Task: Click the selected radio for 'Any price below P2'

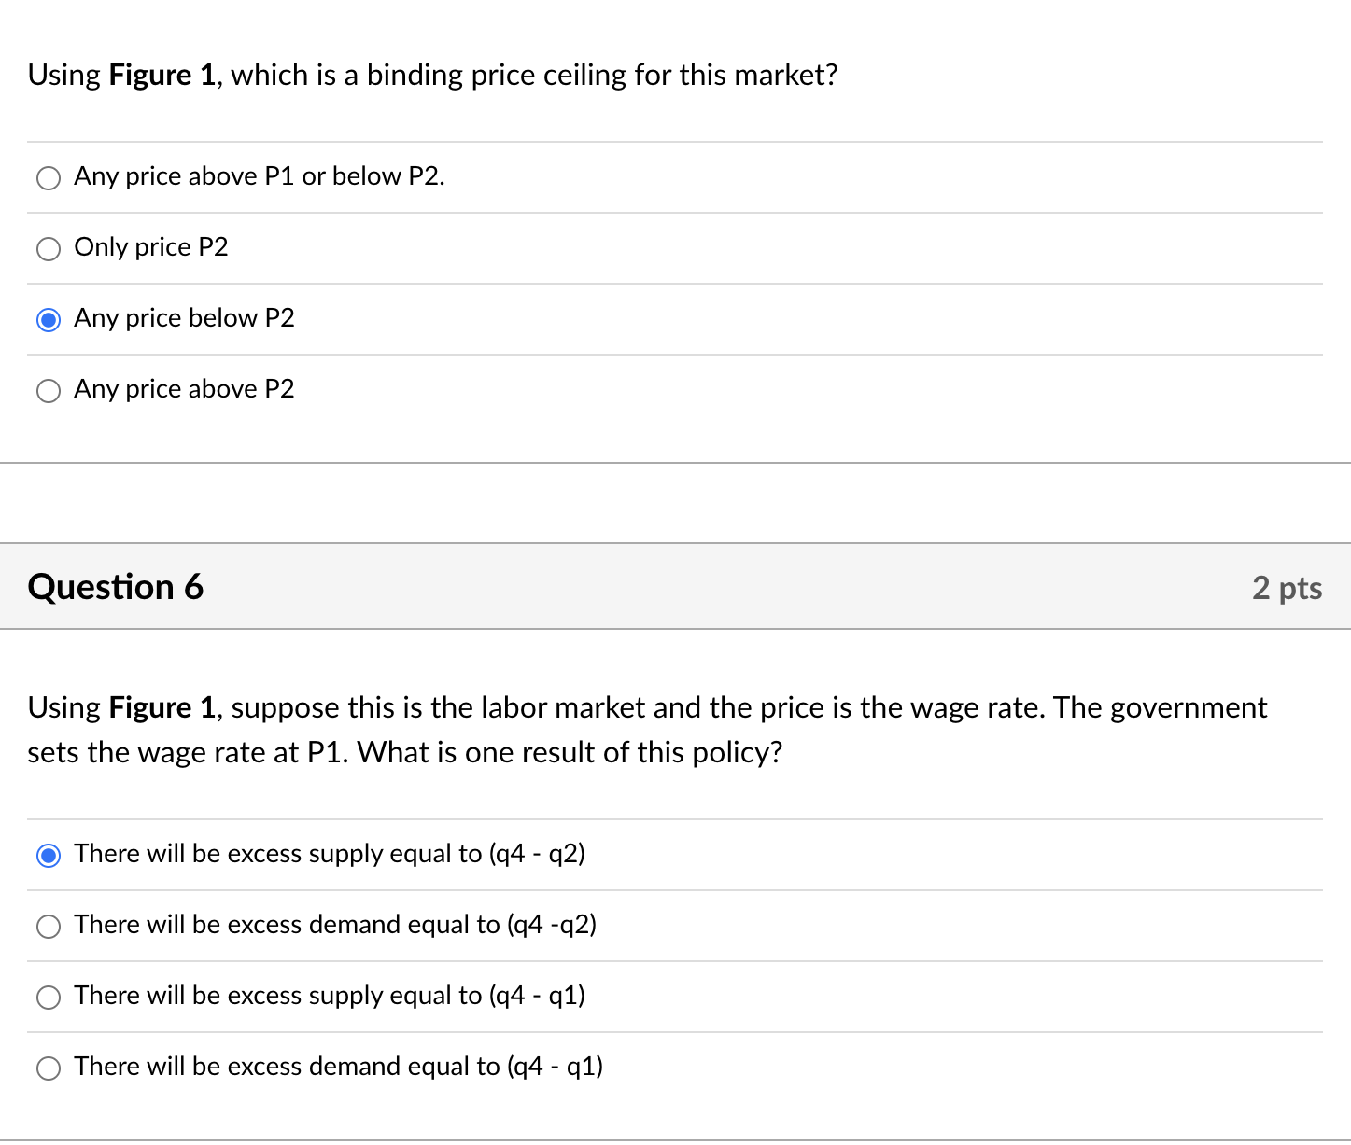Action: point(48,320)
